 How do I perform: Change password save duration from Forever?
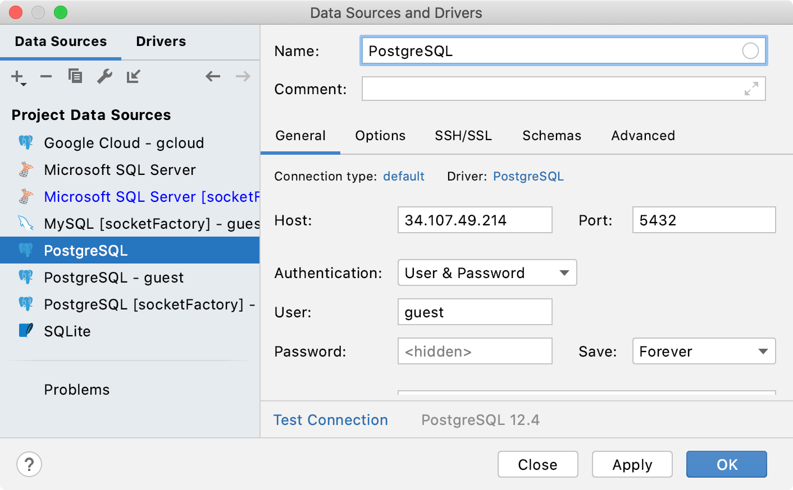704,351
